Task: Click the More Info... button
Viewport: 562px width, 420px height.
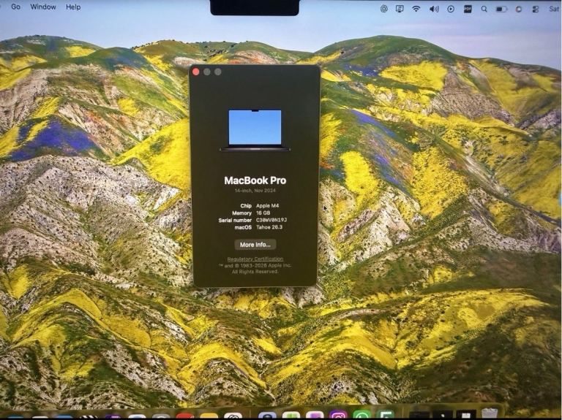Action: pos(255,245)
